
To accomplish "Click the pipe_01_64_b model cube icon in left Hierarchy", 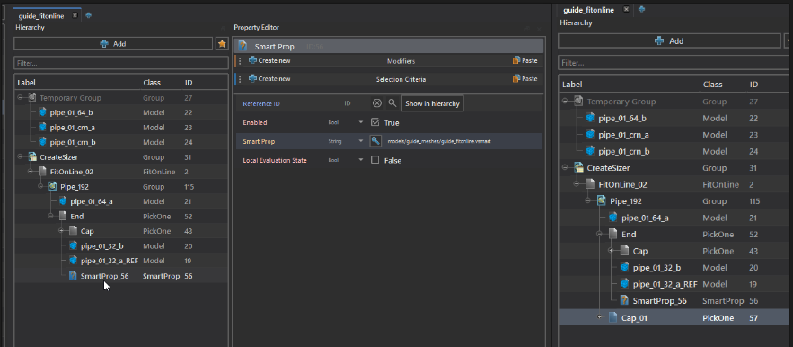I will click(42, 112).
